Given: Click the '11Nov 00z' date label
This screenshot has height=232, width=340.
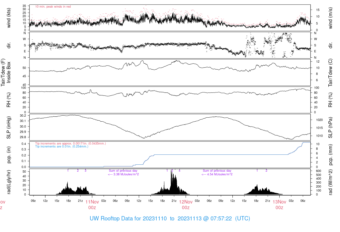Looking at the screenshot, I should coord(92,205).
